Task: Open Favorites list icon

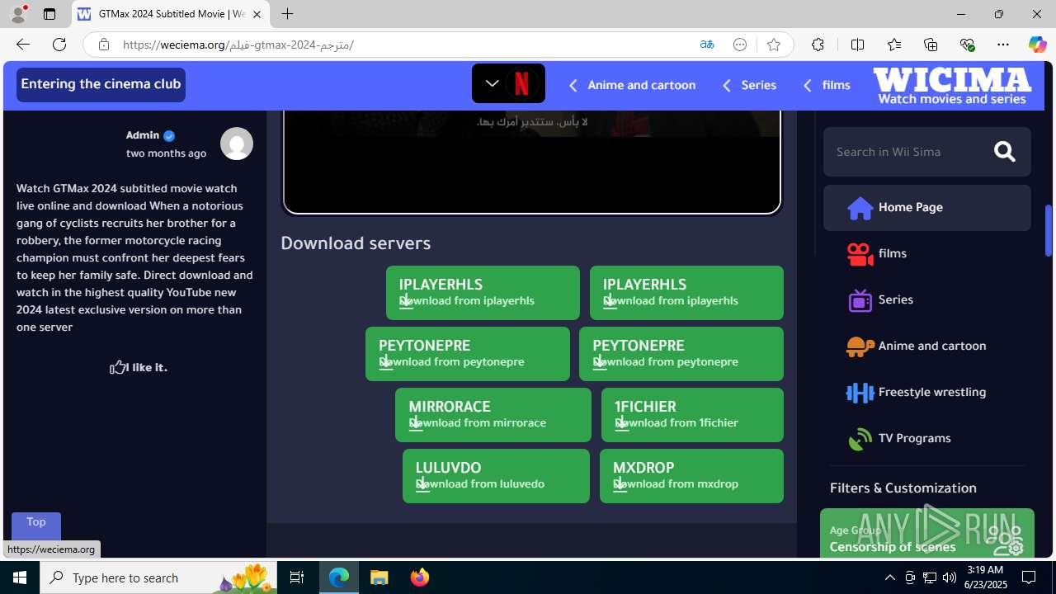Action: point(894,45)
